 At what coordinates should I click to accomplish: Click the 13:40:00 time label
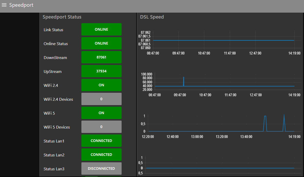[x=246, y=137]
